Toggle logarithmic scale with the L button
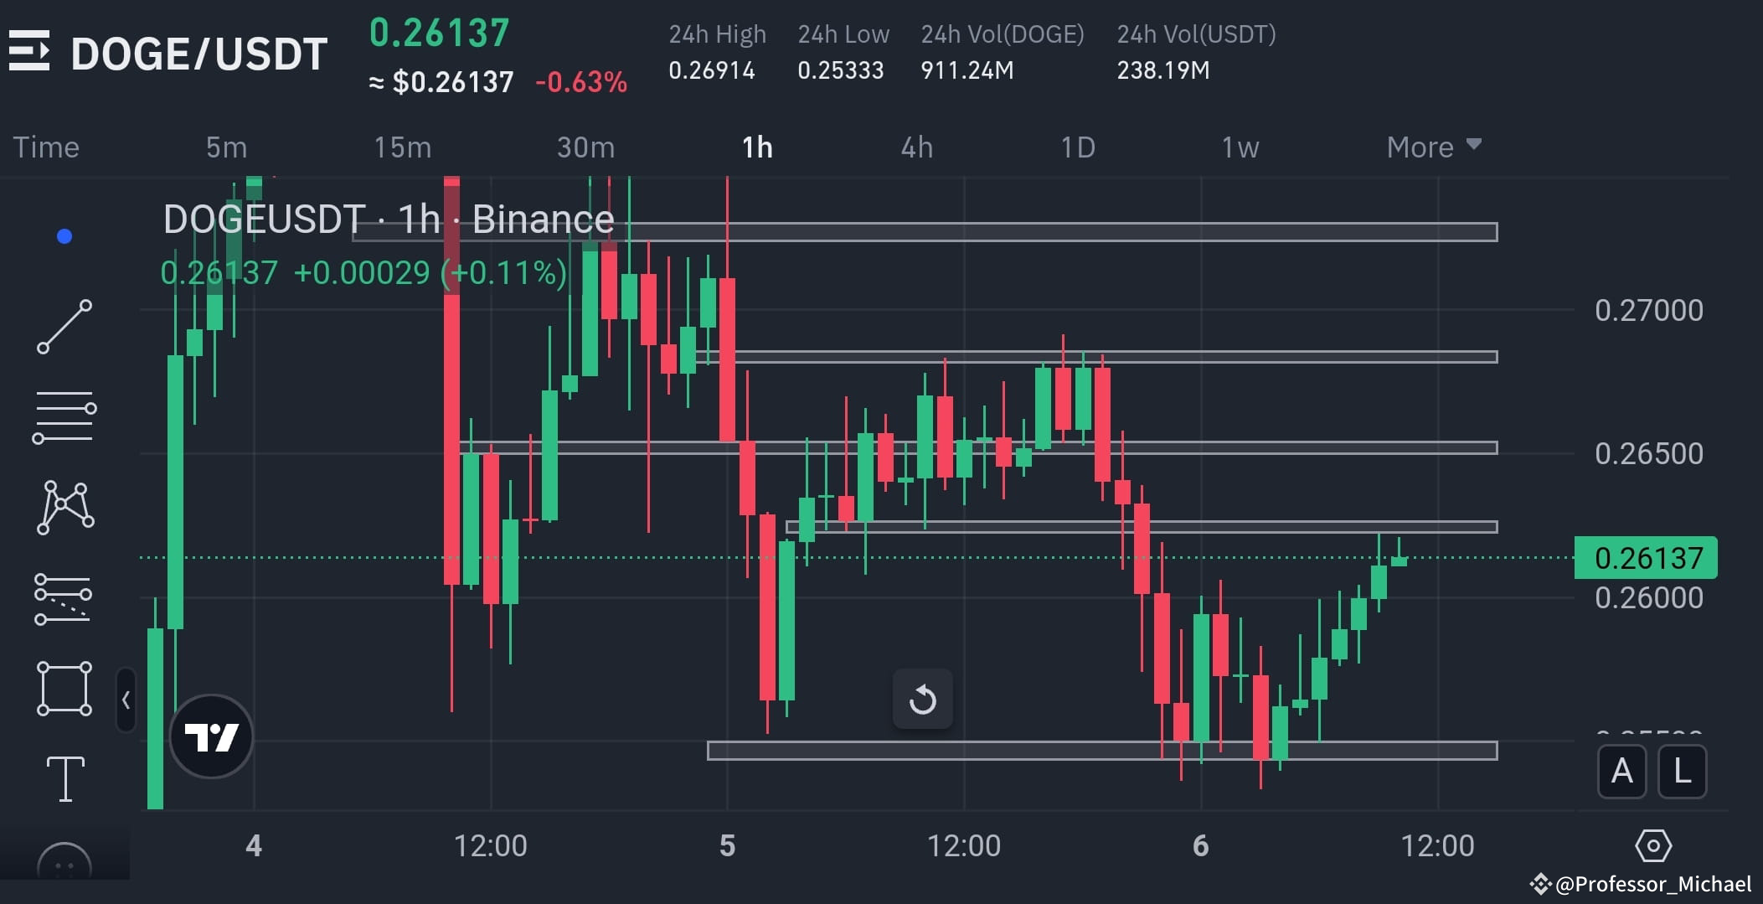This screenshot has width=1763, height=904. pos(1681,772)
